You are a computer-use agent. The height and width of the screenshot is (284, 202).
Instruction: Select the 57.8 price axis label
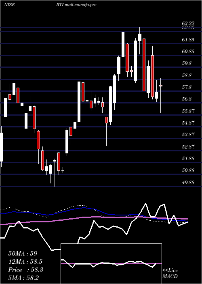point(187,87)
